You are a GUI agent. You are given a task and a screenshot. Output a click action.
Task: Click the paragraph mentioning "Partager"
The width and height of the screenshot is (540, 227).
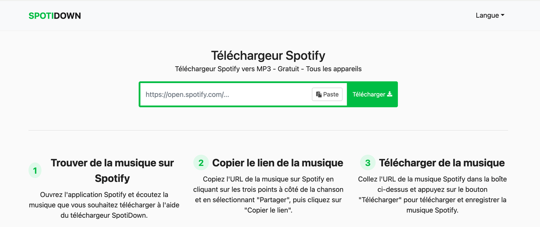pos(269,195)
